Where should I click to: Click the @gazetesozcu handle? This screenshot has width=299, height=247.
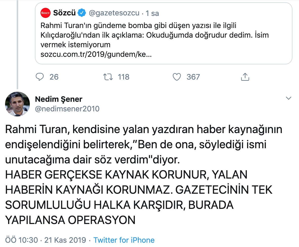(x=114, y=13)
